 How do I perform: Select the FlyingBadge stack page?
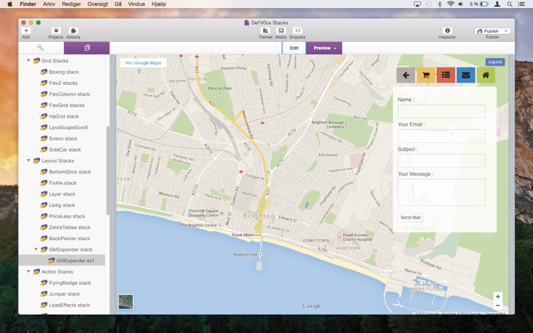[70, 283]
